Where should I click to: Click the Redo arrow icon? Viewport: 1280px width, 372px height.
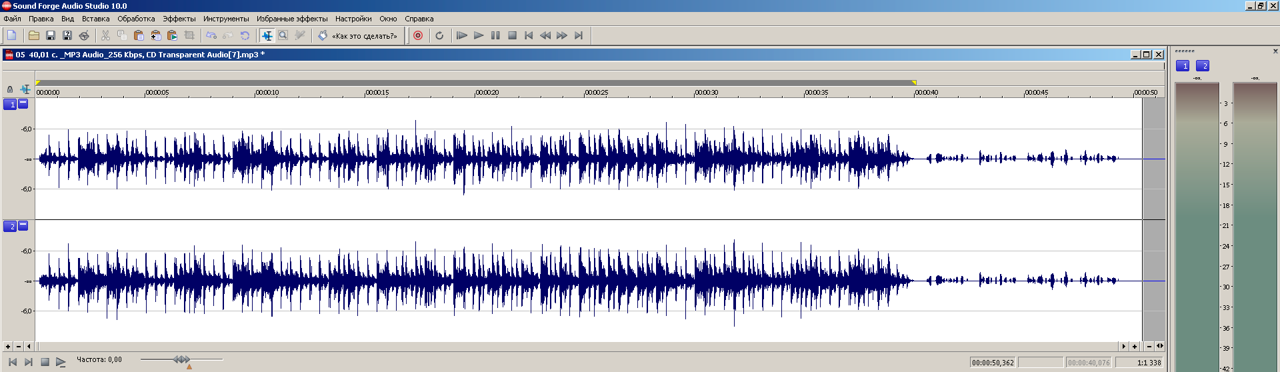pos(228,35)
